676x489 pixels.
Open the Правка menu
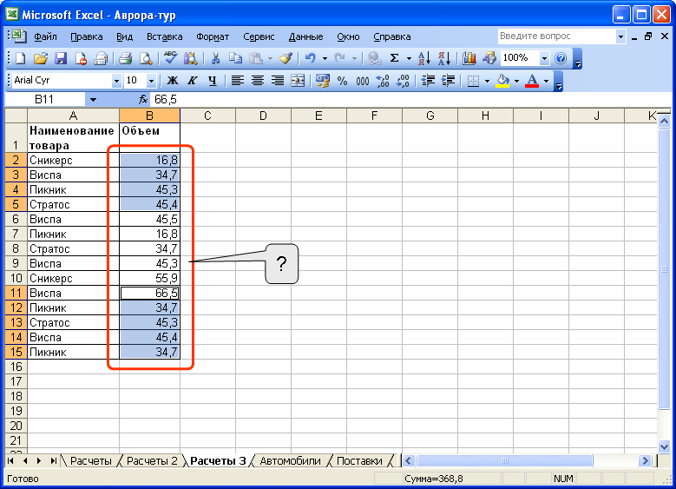coord(86,36)
